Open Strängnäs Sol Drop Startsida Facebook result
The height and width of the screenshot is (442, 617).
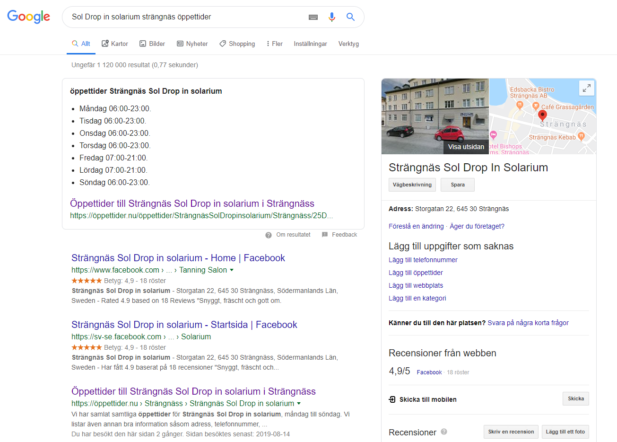[184, 325]
